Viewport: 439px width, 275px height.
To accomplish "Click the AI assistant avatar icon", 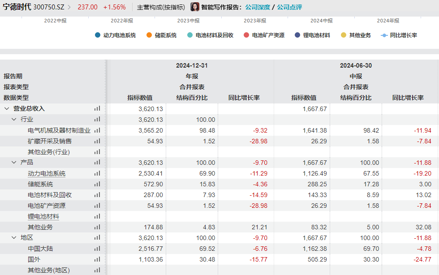I will [x=194, y=7].
